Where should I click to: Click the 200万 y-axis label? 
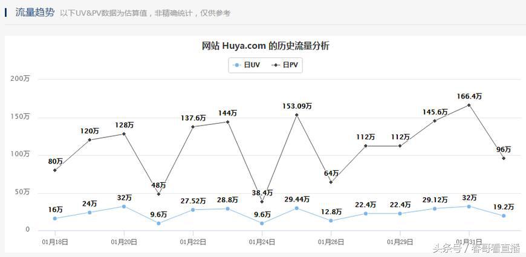(20, 78)
